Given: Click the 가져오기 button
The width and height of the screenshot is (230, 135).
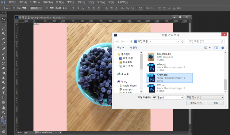Looking at the screenshot, I should (195, 103).
